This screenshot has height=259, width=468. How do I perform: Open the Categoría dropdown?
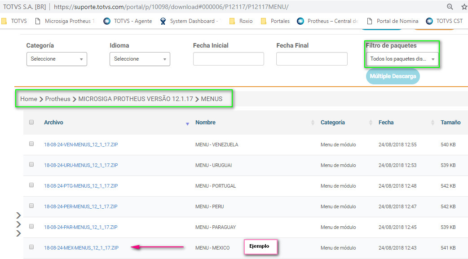tap(57, 59)
